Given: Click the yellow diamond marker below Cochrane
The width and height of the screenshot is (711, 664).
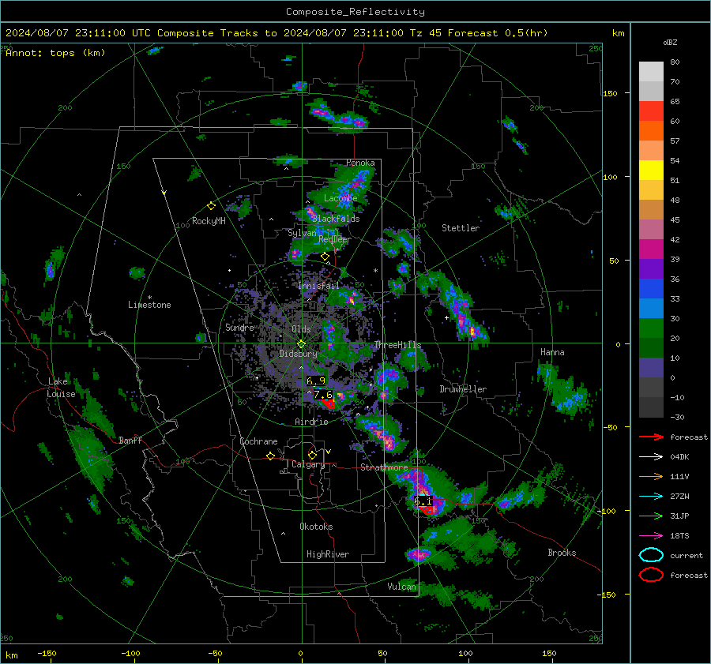Looking at the screenshot, I should click(270, 456).
